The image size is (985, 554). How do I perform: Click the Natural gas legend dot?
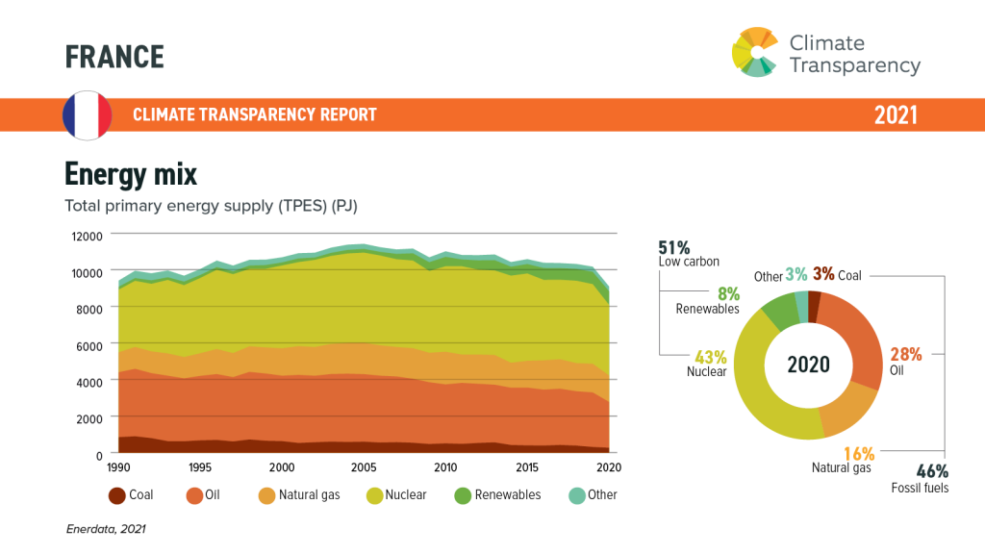point(267,495)
